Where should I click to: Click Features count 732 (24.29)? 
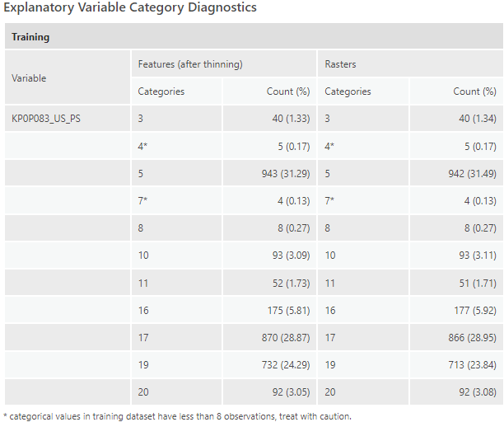[x=285, y=364]
